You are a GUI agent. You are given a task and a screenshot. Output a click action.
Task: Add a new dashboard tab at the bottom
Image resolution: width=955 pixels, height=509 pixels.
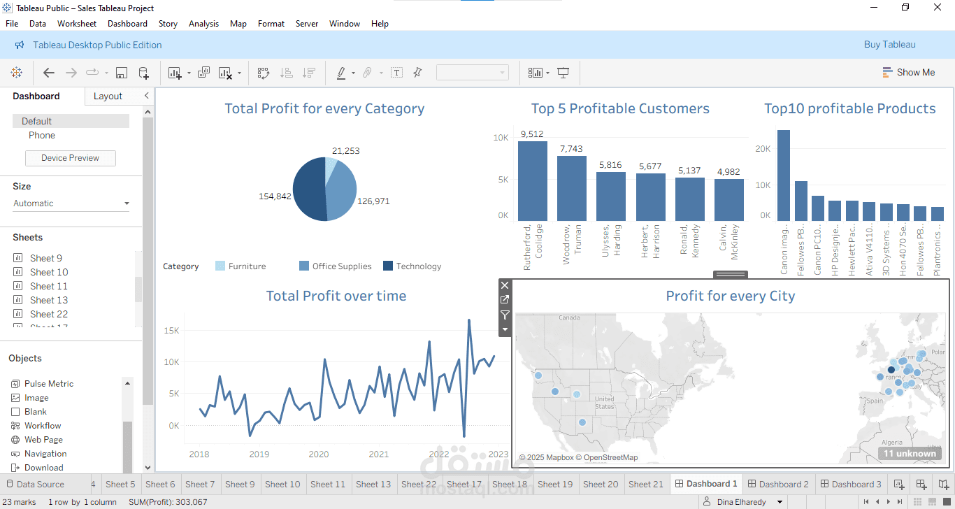[921, 484]
